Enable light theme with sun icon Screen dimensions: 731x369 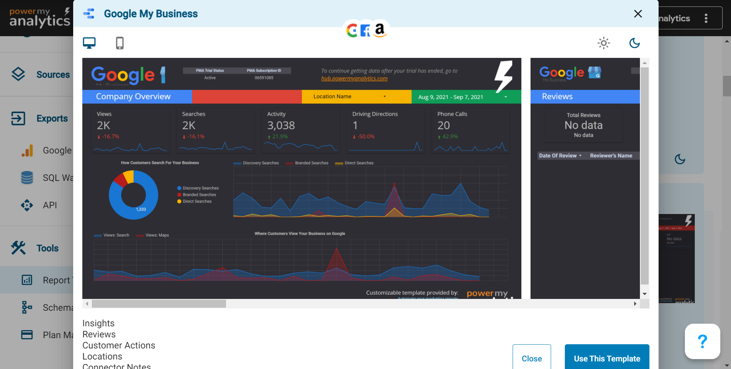[x=603, y=43]
